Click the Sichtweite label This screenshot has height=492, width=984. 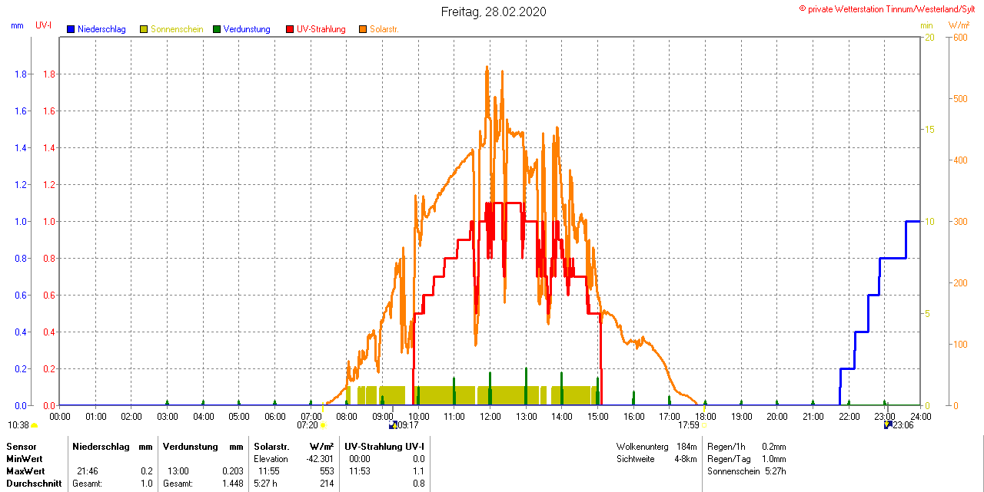(x=635, y=459)
